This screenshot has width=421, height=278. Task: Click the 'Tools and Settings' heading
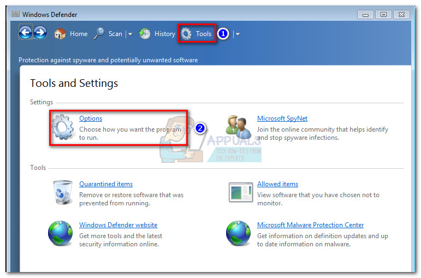click(x=74, y=83)
